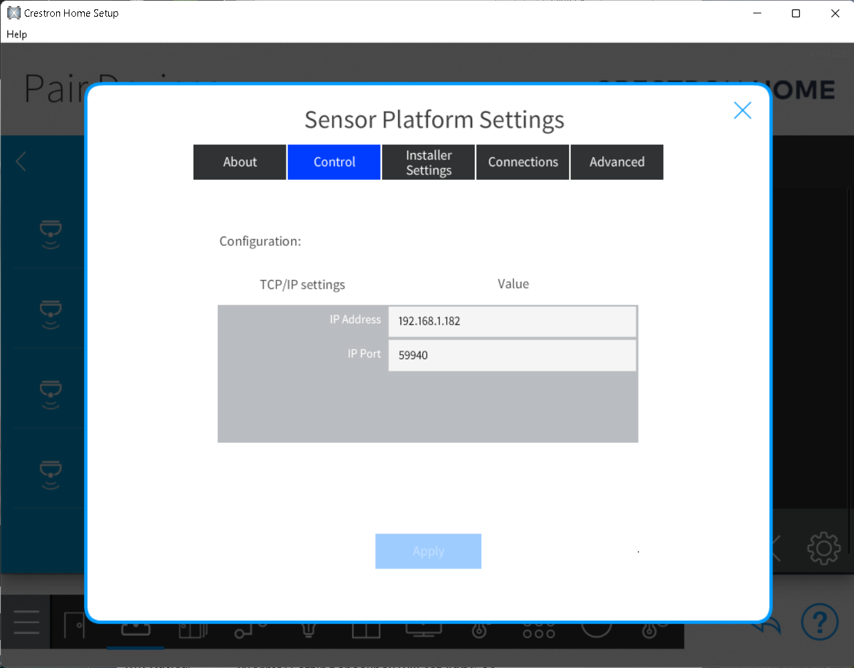
Task: Open the Help menu
Action: coord(17,34)
